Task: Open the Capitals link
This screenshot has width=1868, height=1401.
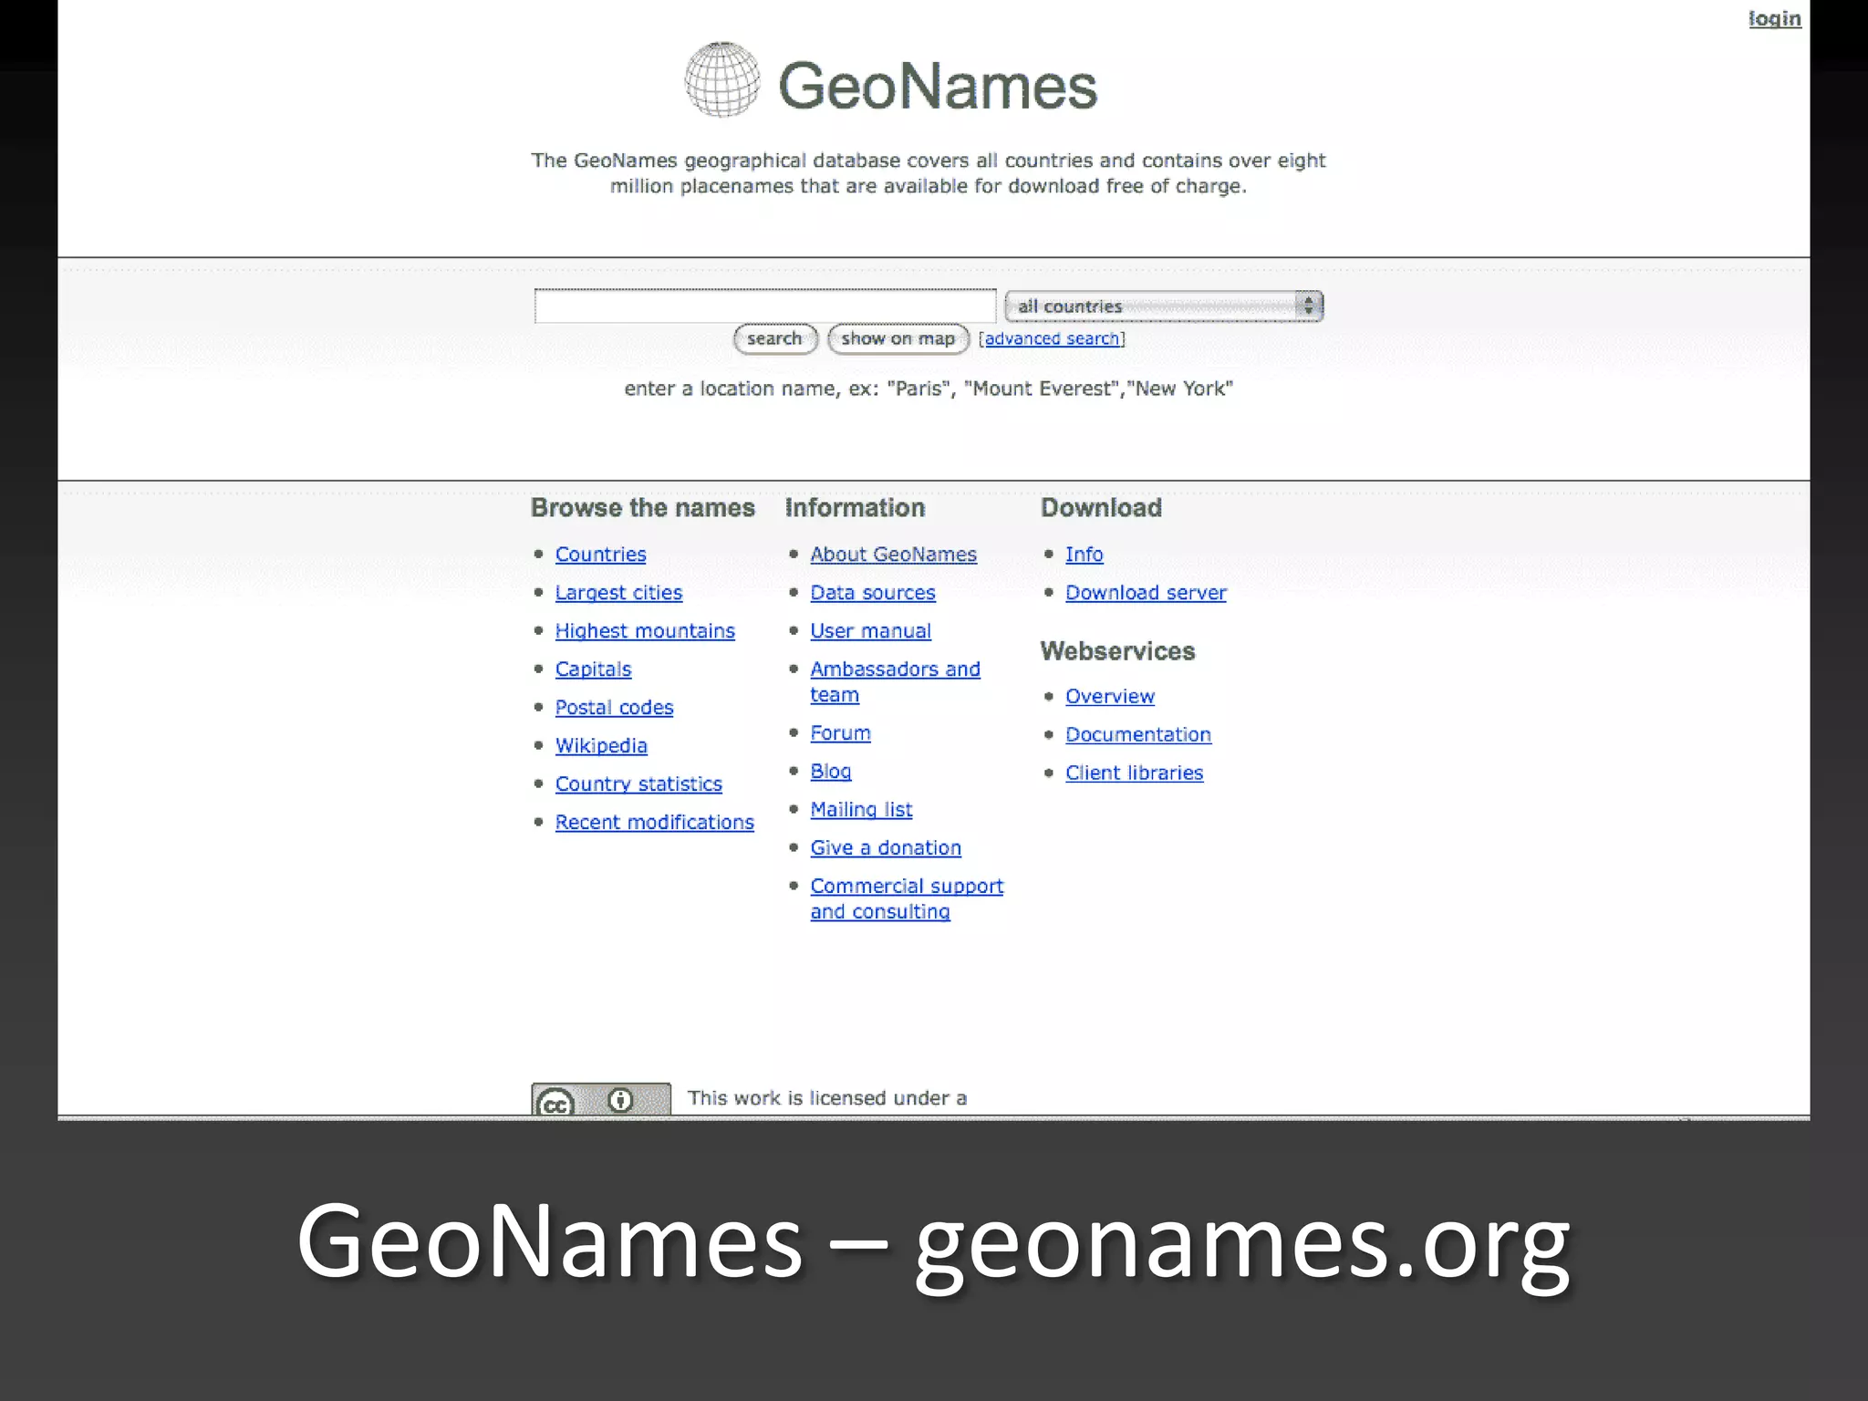Action: point(593,669)
